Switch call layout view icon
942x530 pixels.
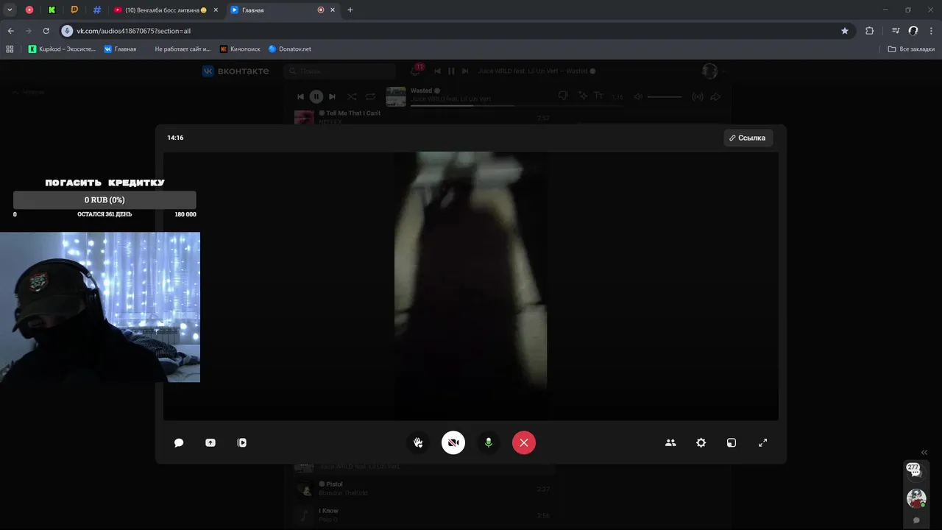click(732, 442)
